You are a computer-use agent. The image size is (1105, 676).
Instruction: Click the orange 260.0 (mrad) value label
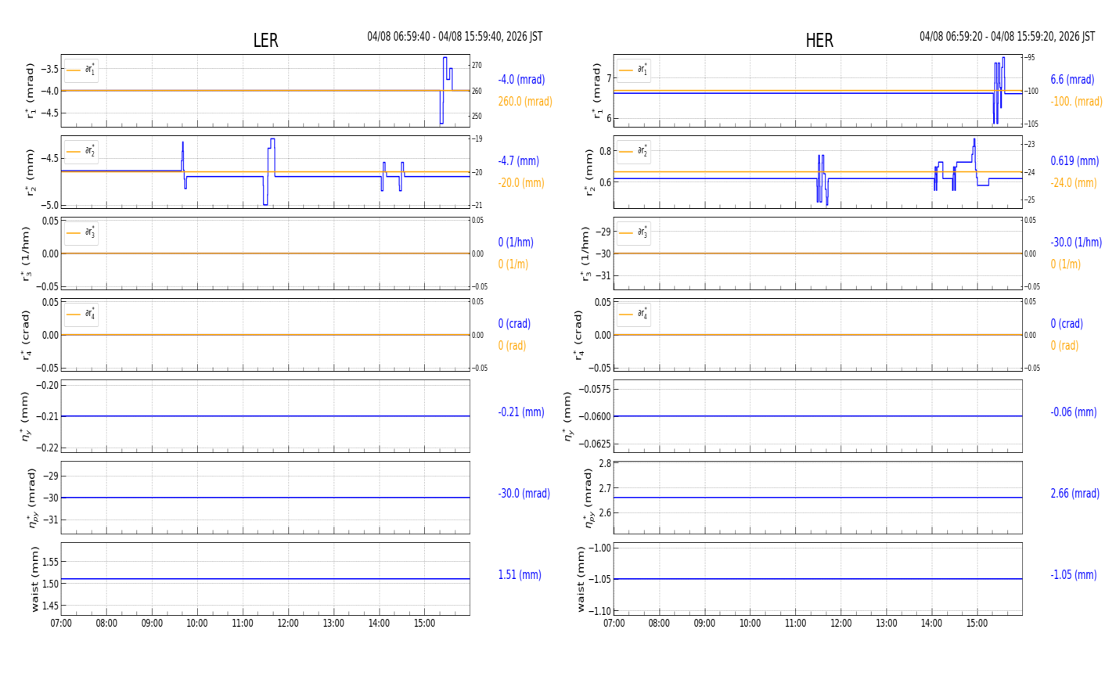click(525, 102)
